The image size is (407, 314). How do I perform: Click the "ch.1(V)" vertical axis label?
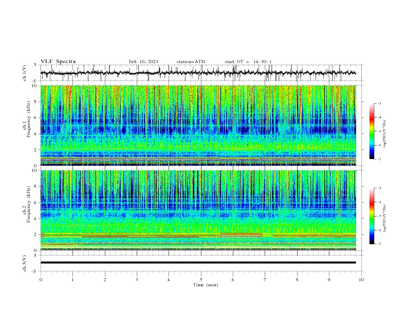[x=25, y=73]
